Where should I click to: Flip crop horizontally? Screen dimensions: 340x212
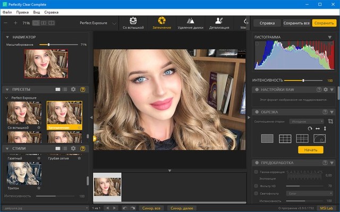[318, 129]
